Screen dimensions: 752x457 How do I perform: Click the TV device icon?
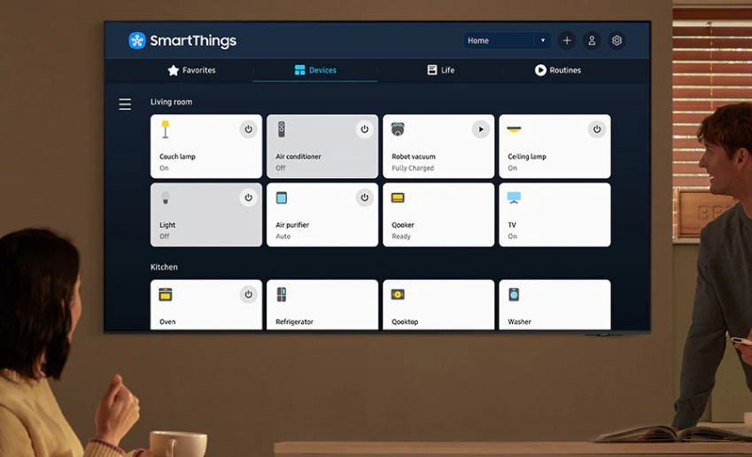point(514,198)
